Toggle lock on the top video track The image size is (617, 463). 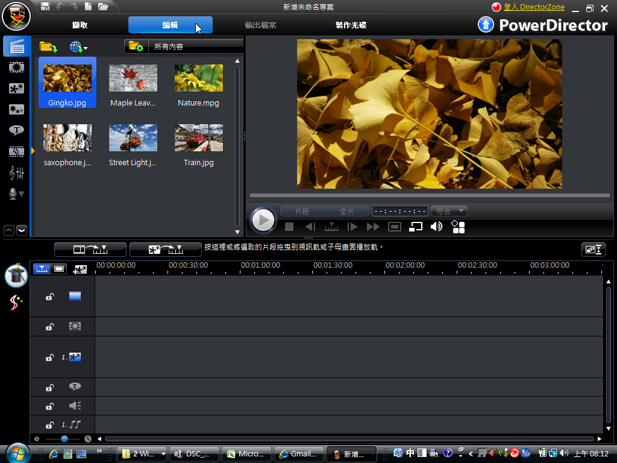[50, 297]
